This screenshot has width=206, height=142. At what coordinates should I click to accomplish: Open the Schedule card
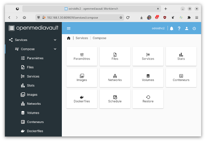(115, 99)
